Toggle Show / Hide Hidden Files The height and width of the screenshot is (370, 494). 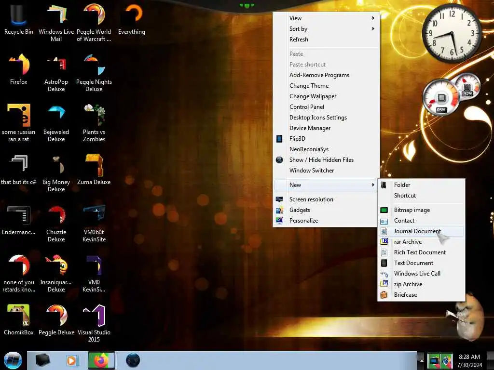click(327, 160)
